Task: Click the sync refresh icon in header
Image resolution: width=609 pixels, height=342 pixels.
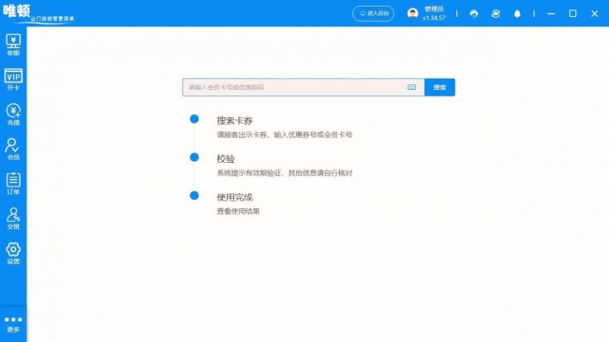Action: (496, 14)
